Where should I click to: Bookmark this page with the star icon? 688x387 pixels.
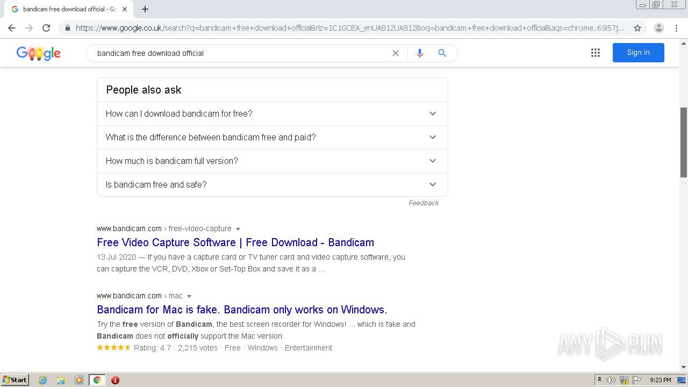637,28
